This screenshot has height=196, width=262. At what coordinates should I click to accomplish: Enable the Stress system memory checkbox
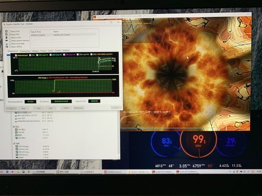[x=10, y=41]
